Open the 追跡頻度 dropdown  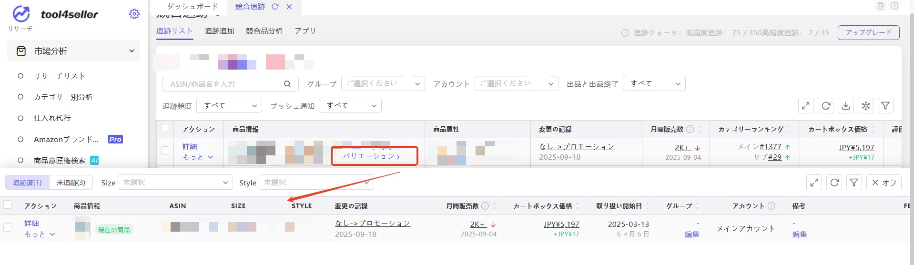tap(230, 105)
